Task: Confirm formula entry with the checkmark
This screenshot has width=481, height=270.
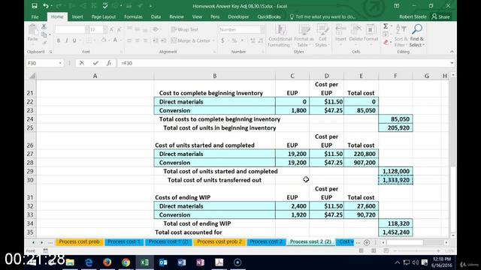Action: pyautogui.click(x=95, y=63)
